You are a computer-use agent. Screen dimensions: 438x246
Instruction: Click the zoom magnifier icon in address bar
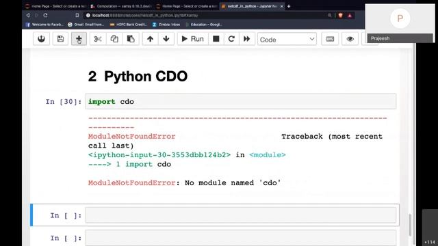(x=330, y=15)
